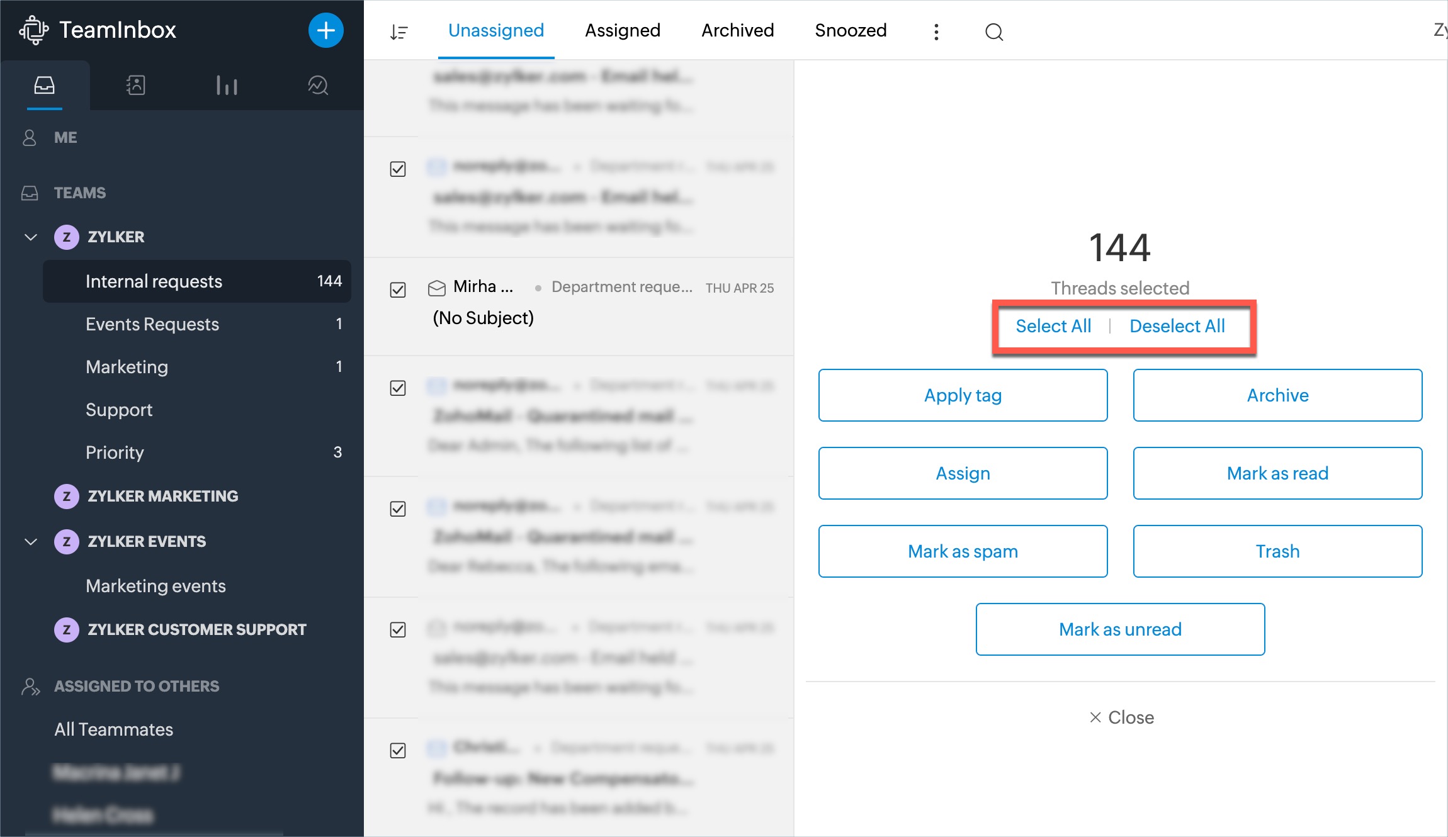This screenshot has height=837, width=1448.
Task: Switch to the Assigned tab
Action: [x=622, y=30]
